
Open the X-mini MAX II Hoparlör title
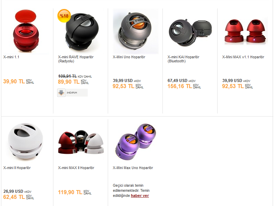76,168
